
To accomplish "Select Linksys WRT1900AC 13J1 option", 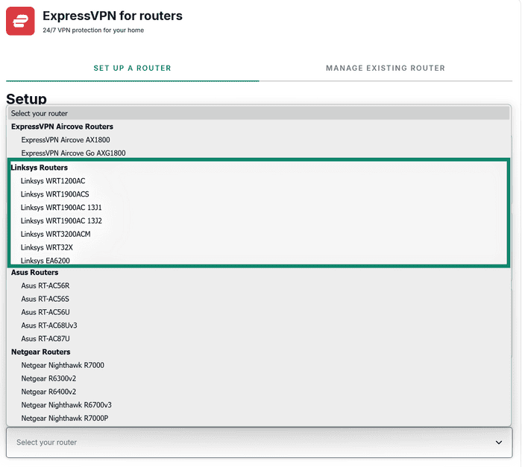I will (x=259, y=208).
